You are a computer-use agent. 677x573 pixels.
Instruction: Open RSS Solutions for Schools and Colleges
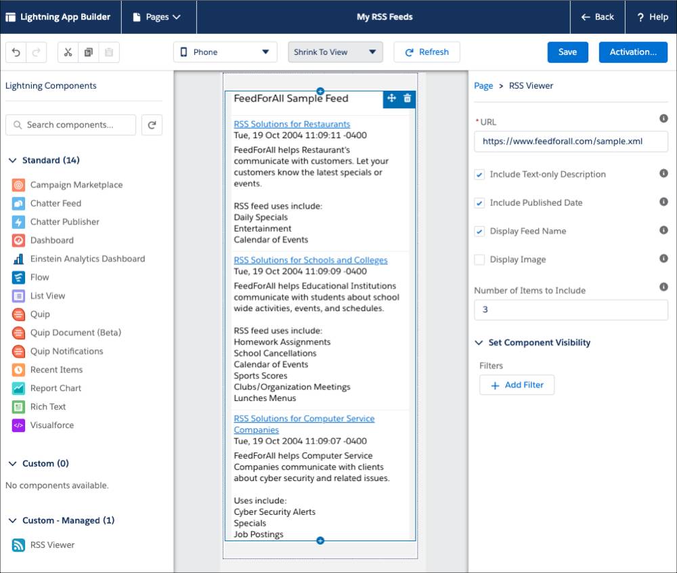point(311,260)
